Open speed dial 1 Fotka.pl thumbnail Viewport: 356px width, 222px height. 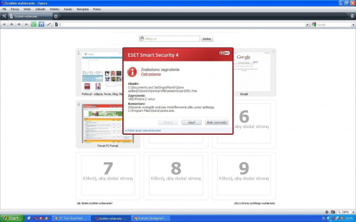[102, 72]
